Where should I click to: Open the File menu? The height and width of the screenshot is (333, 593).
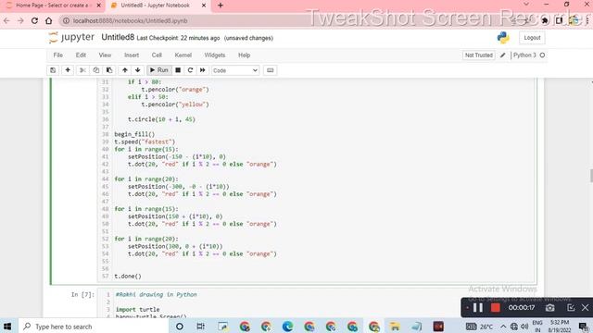coord(57,55)
